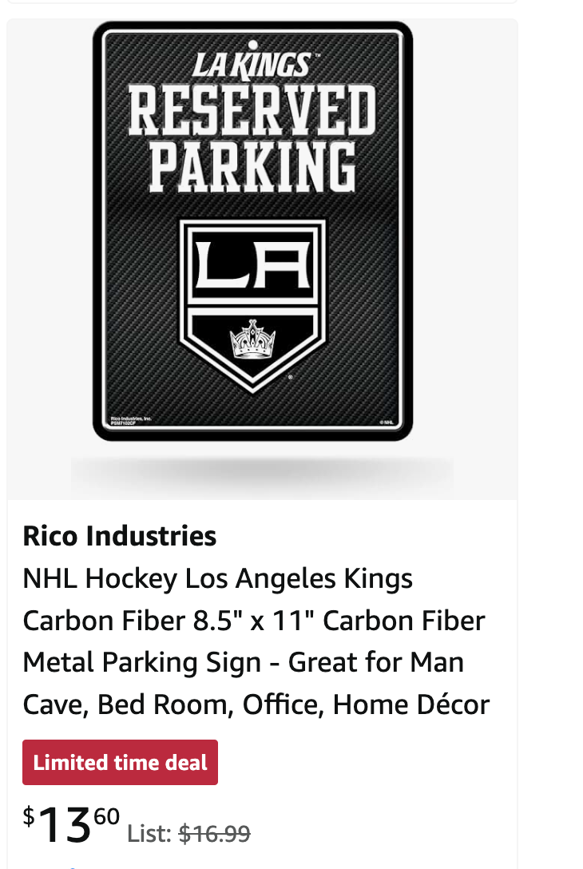Open the Rico Industries brand name
The image size is (583, 869).
120,536
